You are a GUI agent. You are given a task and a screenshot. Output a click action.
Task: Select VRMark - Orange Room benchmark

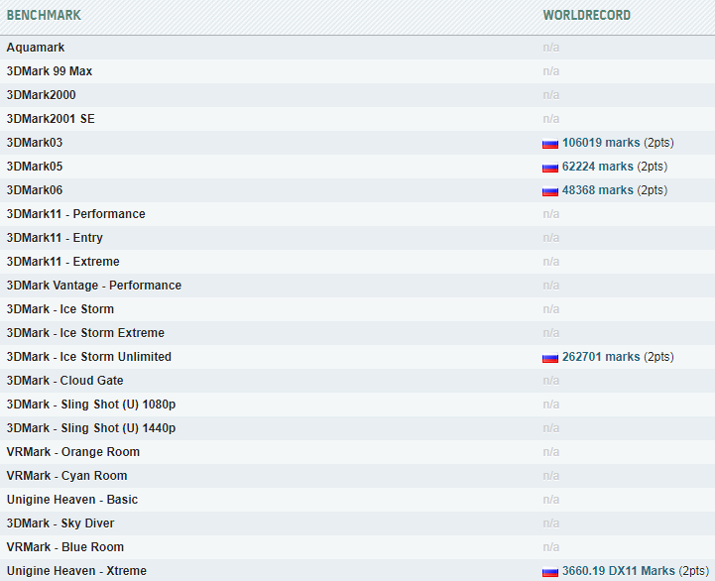click(x=72, y=452)
